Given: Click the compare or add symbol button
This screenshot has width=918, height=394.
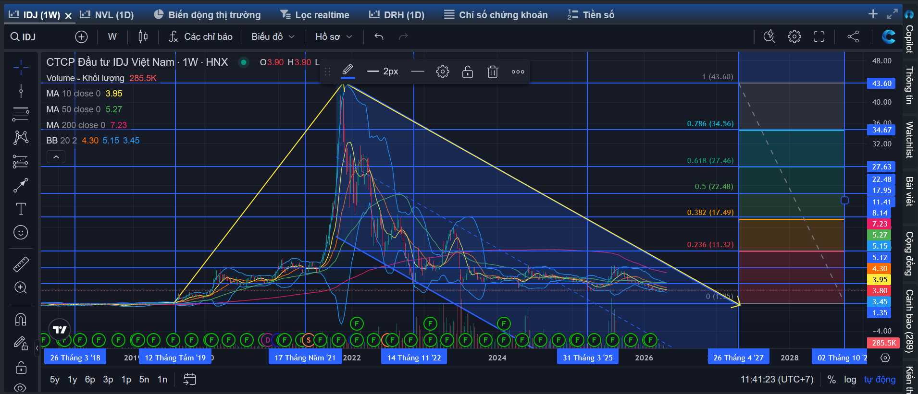Looking at the screenshot, I should tap(82, 37).
